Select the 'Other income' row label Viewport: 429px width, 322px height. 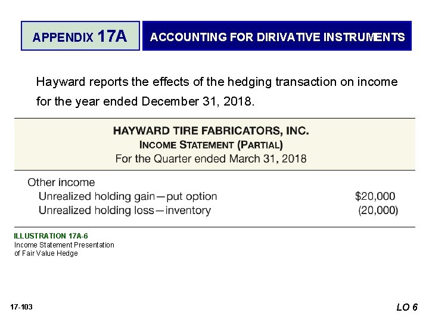(x=61, y=182)
